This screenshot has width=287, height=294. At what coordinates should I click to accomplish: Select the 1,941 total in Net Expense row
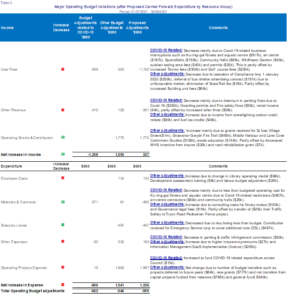(120, 285)
